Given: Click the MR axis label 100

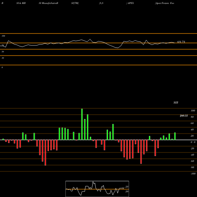Looking at the screenshot, I should pyautogui.click(x=193, y=111).
